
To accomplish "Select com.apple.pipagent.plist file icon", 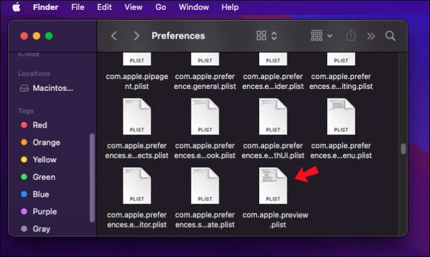I will point(137,59).
